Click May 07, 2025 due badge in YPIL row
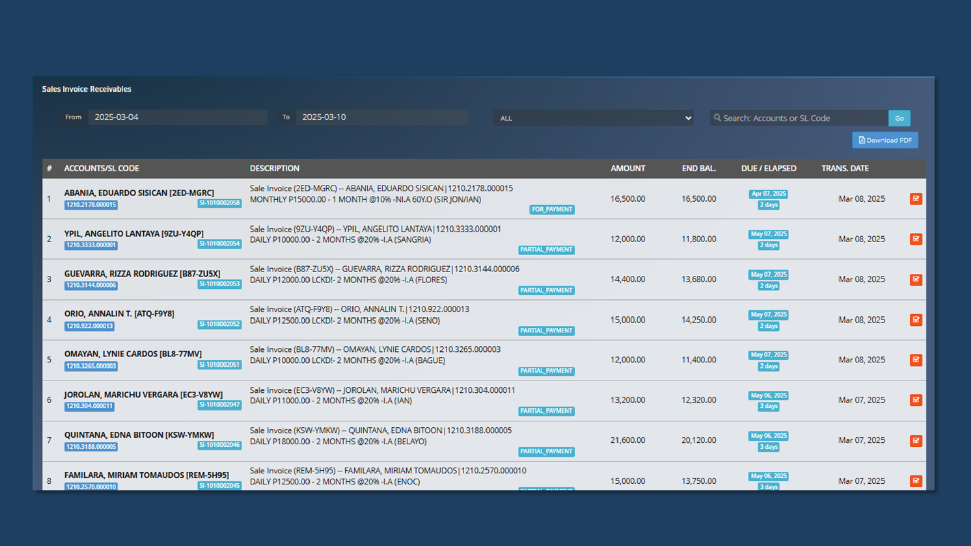This screenshot has width=971, height=546. [769, 234]
